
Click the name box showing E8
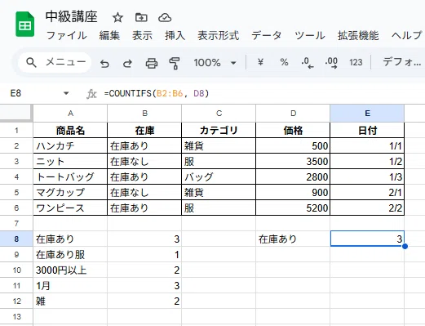15,93
